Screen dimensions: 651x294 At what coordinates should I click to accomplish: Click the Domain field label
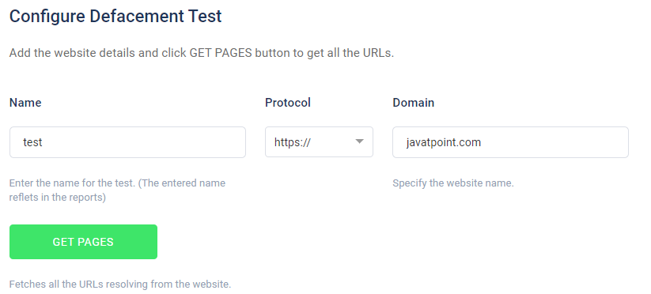(413, 103)
